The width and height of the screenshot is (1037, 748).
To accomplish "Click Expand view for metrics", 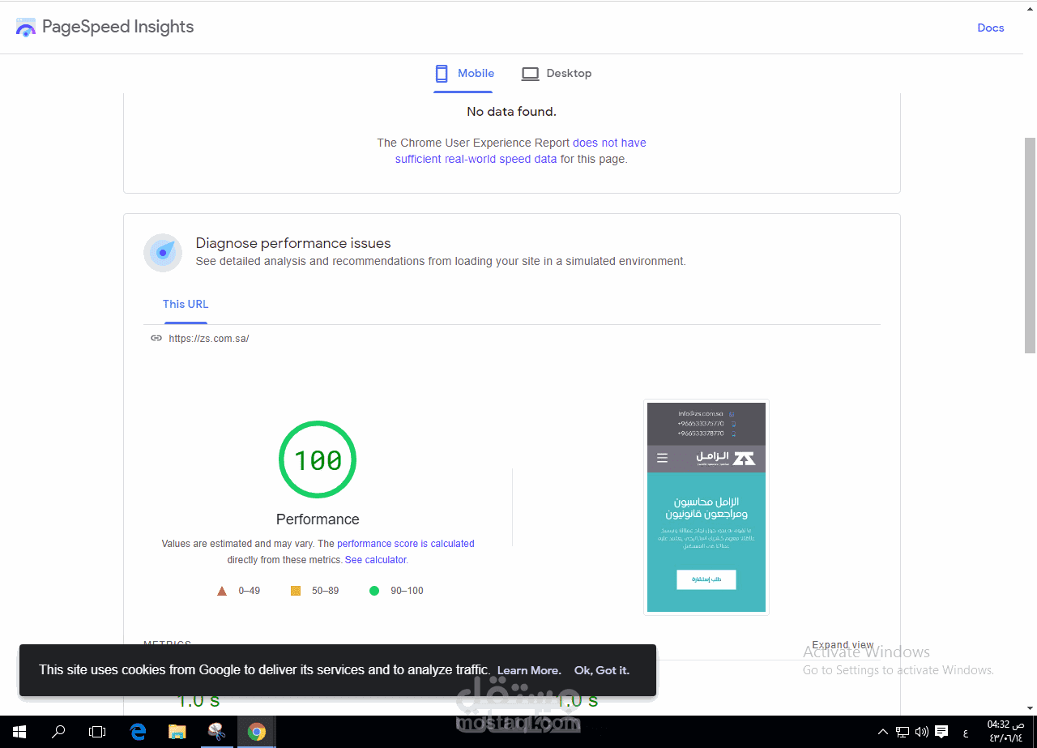I will (x=843, y=645).
